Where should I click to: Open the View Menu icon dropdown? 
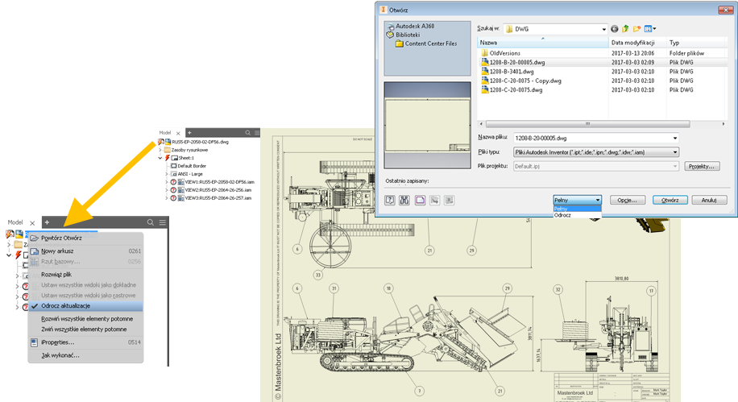point(650,29)
